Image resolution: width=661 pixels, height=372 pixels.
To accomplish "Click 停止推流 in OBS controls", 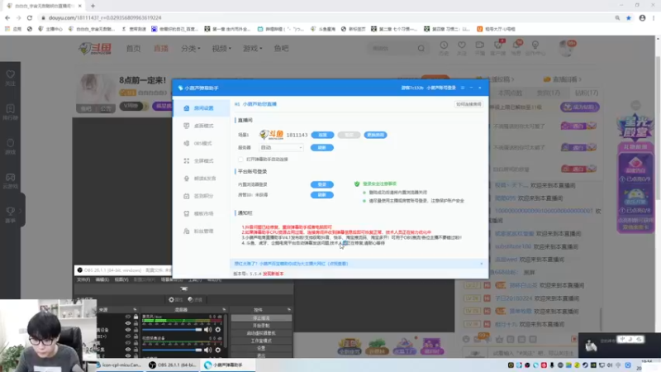I will (261, 318).
